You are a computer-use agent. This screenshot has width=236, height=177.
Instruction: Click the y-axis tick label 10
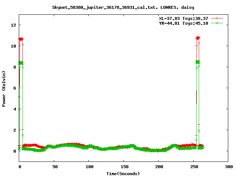click(13, 46)
